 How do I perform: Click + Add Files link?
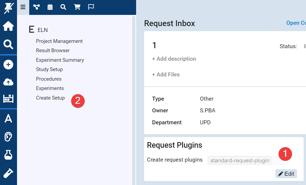click(166, 75)
